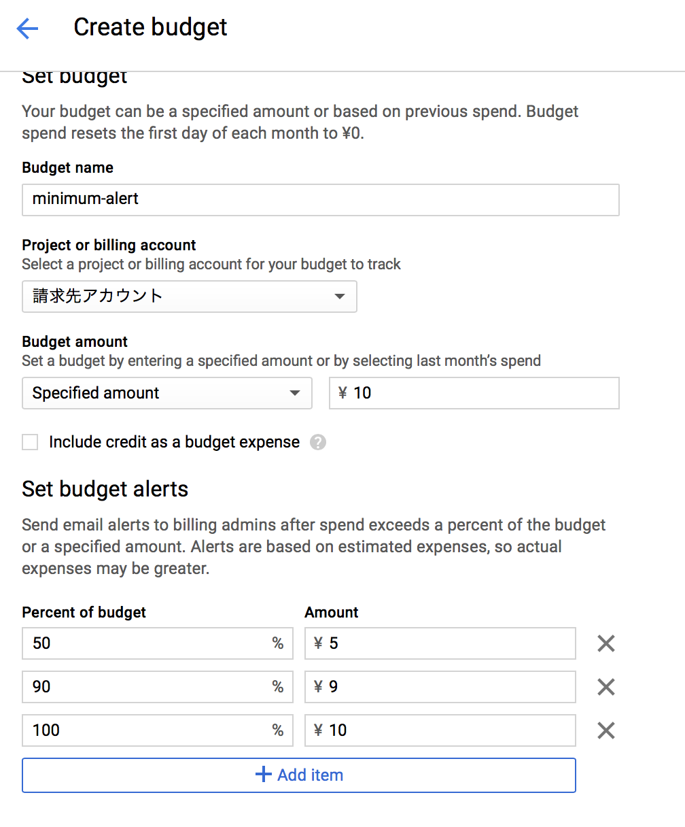The height and width of the screenshot is (827, 685).
Task: Remove the 50% alert row
Action: (605, 643)
